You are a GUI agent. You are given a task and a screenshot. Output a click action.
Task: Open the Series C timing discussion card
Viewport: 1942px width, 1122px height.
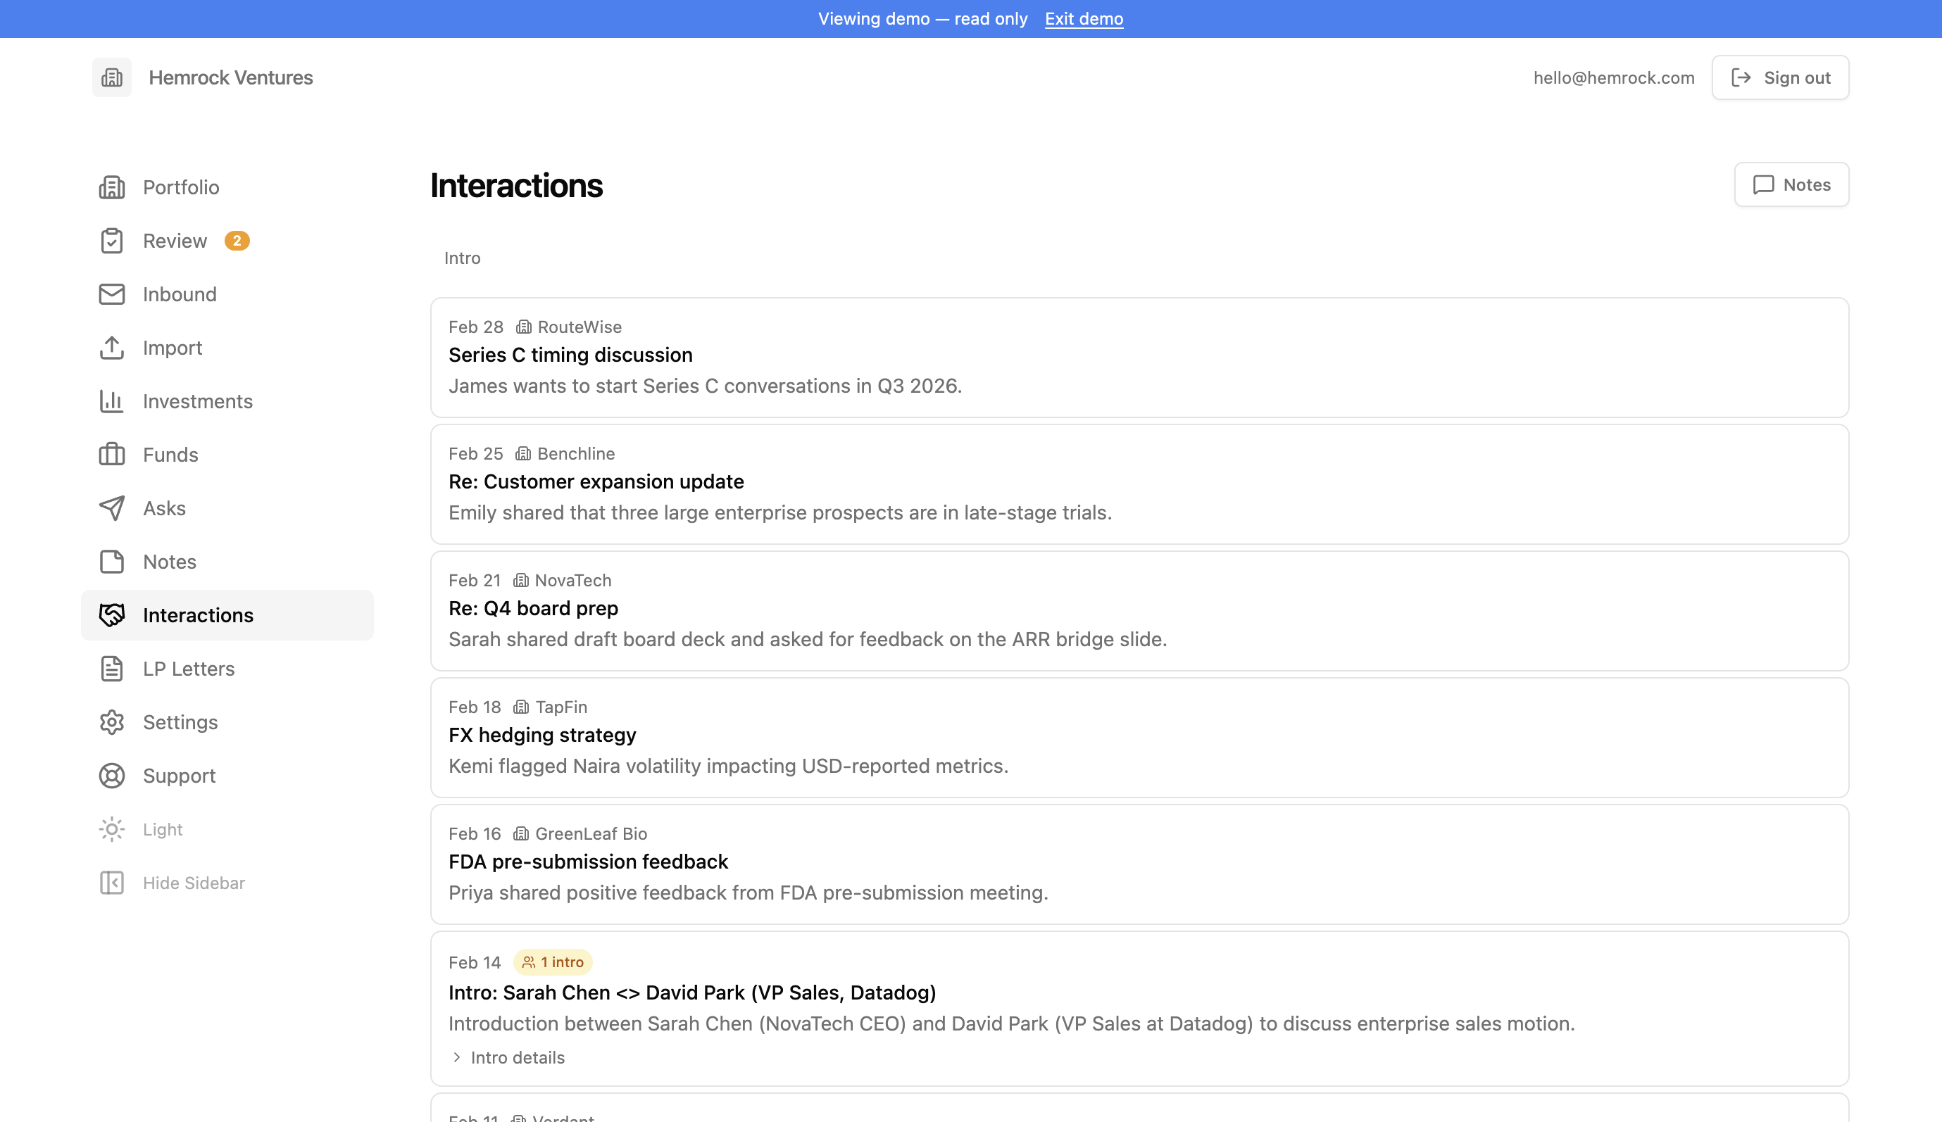[x=1139, y=357]
